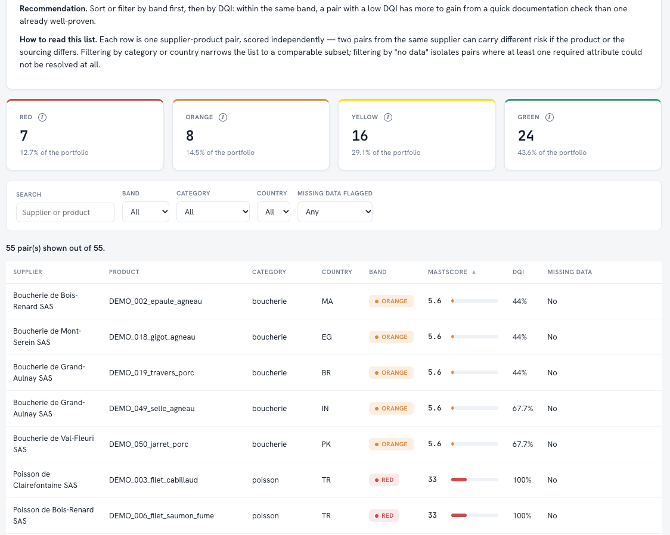Select the YELLOW summary card showing 16
This screenshot has width=670, height=535.
point(417,135)
